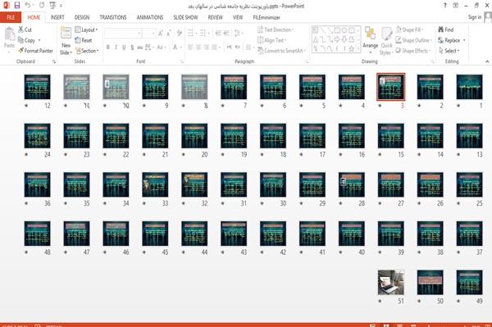Increase the font size
This screenshot has width=492, height=327.
161,33
